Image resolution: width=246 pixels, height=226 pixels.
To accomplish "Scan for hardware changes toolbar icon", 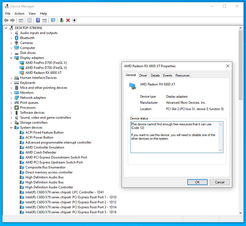I will [x=53, y=20].
